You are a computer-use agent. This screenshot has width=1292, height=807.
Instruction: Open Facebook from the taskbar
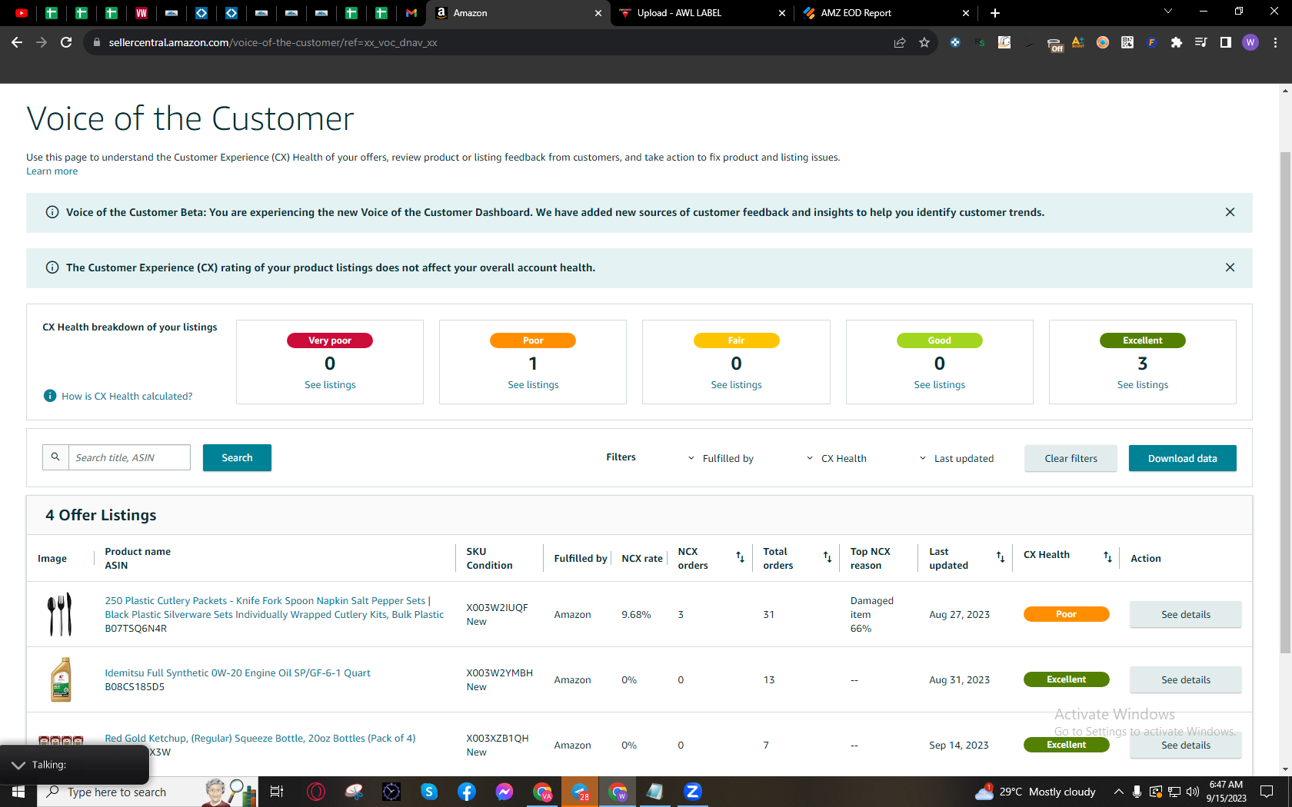point(467,792)
